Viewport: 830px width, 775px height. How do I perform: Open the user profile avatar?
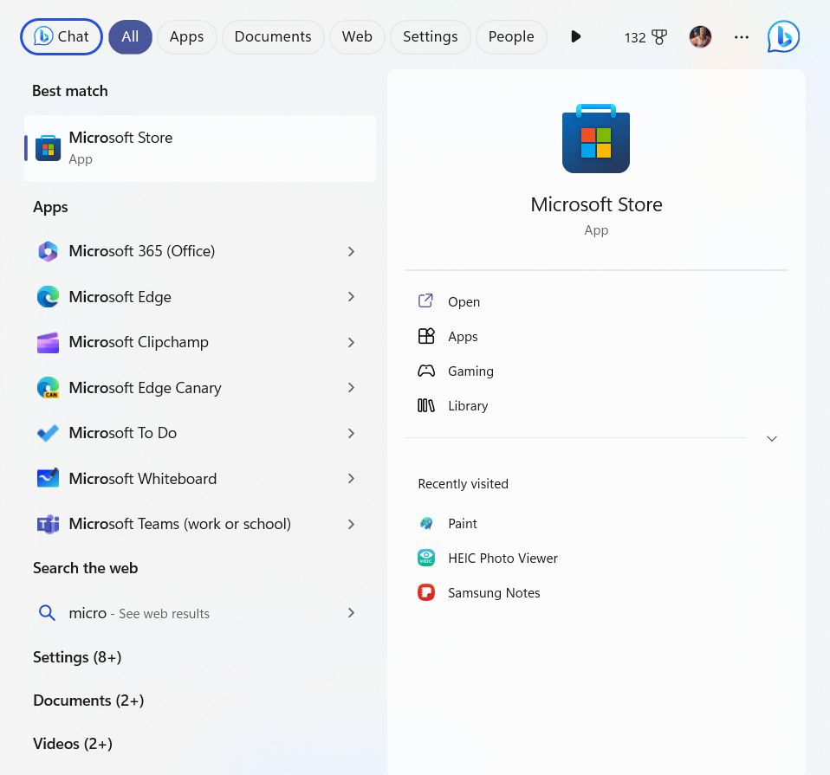point(700,36)
